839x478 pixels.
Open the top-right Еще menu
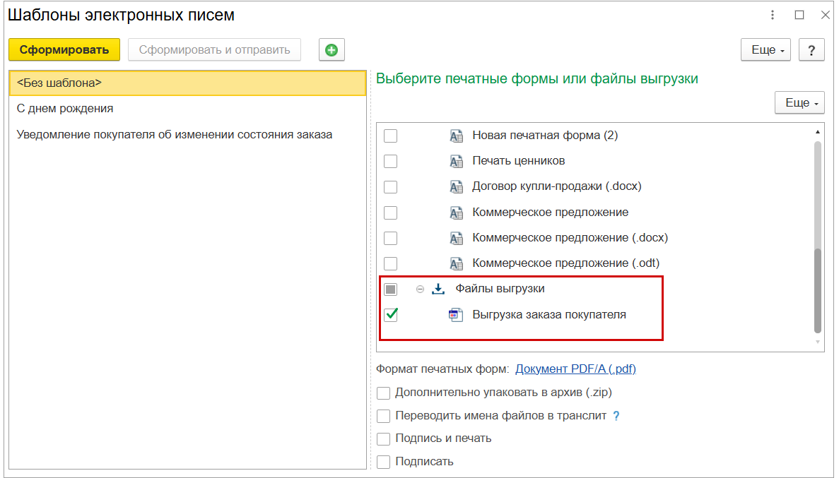pyautogui.click(x=765, y=49)
